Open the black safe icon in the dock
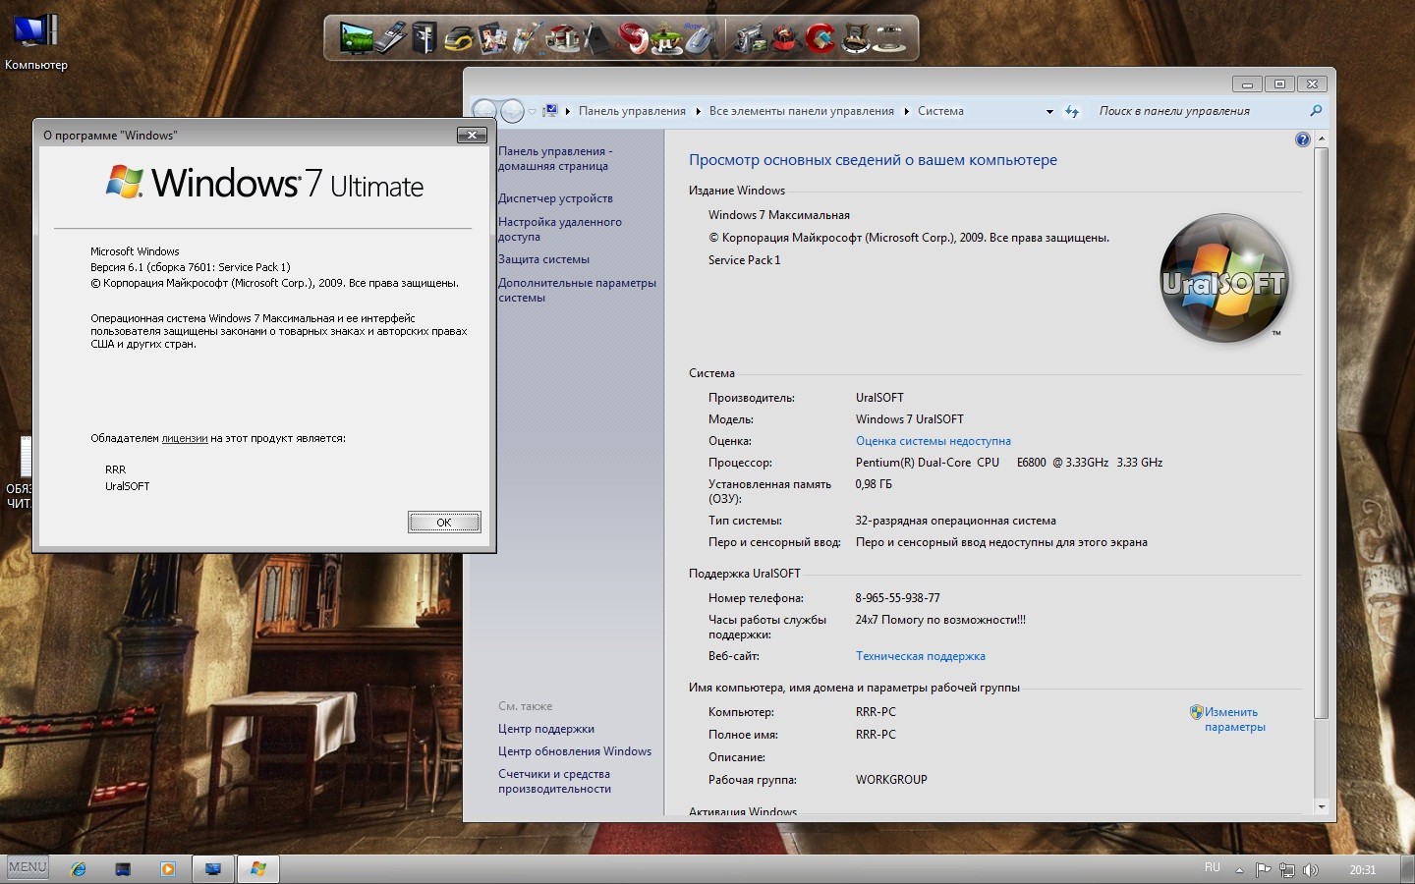 [424, 38]
